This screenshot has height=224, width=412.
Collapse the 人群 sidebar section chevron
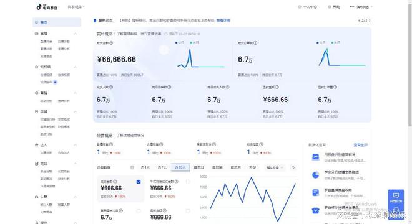(x=75, y=197)
